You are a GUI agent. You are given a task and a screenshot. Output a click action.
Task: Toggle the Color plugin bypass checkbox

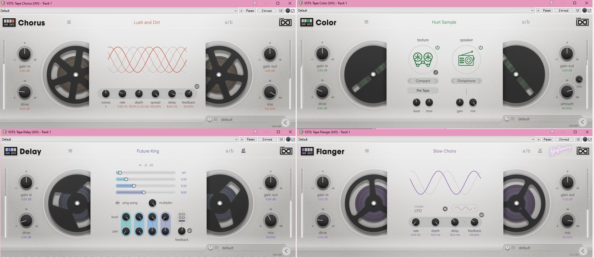pos(590,11)
